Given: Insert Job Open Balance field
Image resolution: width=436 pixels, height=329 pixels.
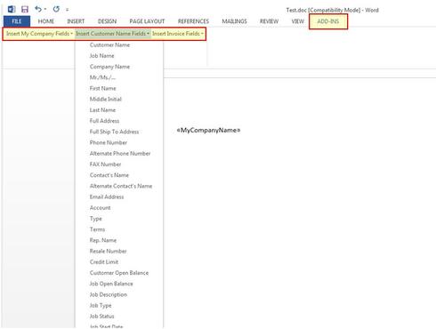Looking at the screenshot, I should point(111,284).
